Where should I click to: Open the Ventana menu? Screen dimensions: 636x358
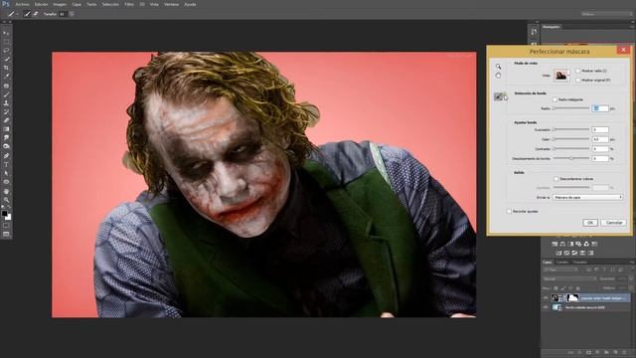coord(171,4)
